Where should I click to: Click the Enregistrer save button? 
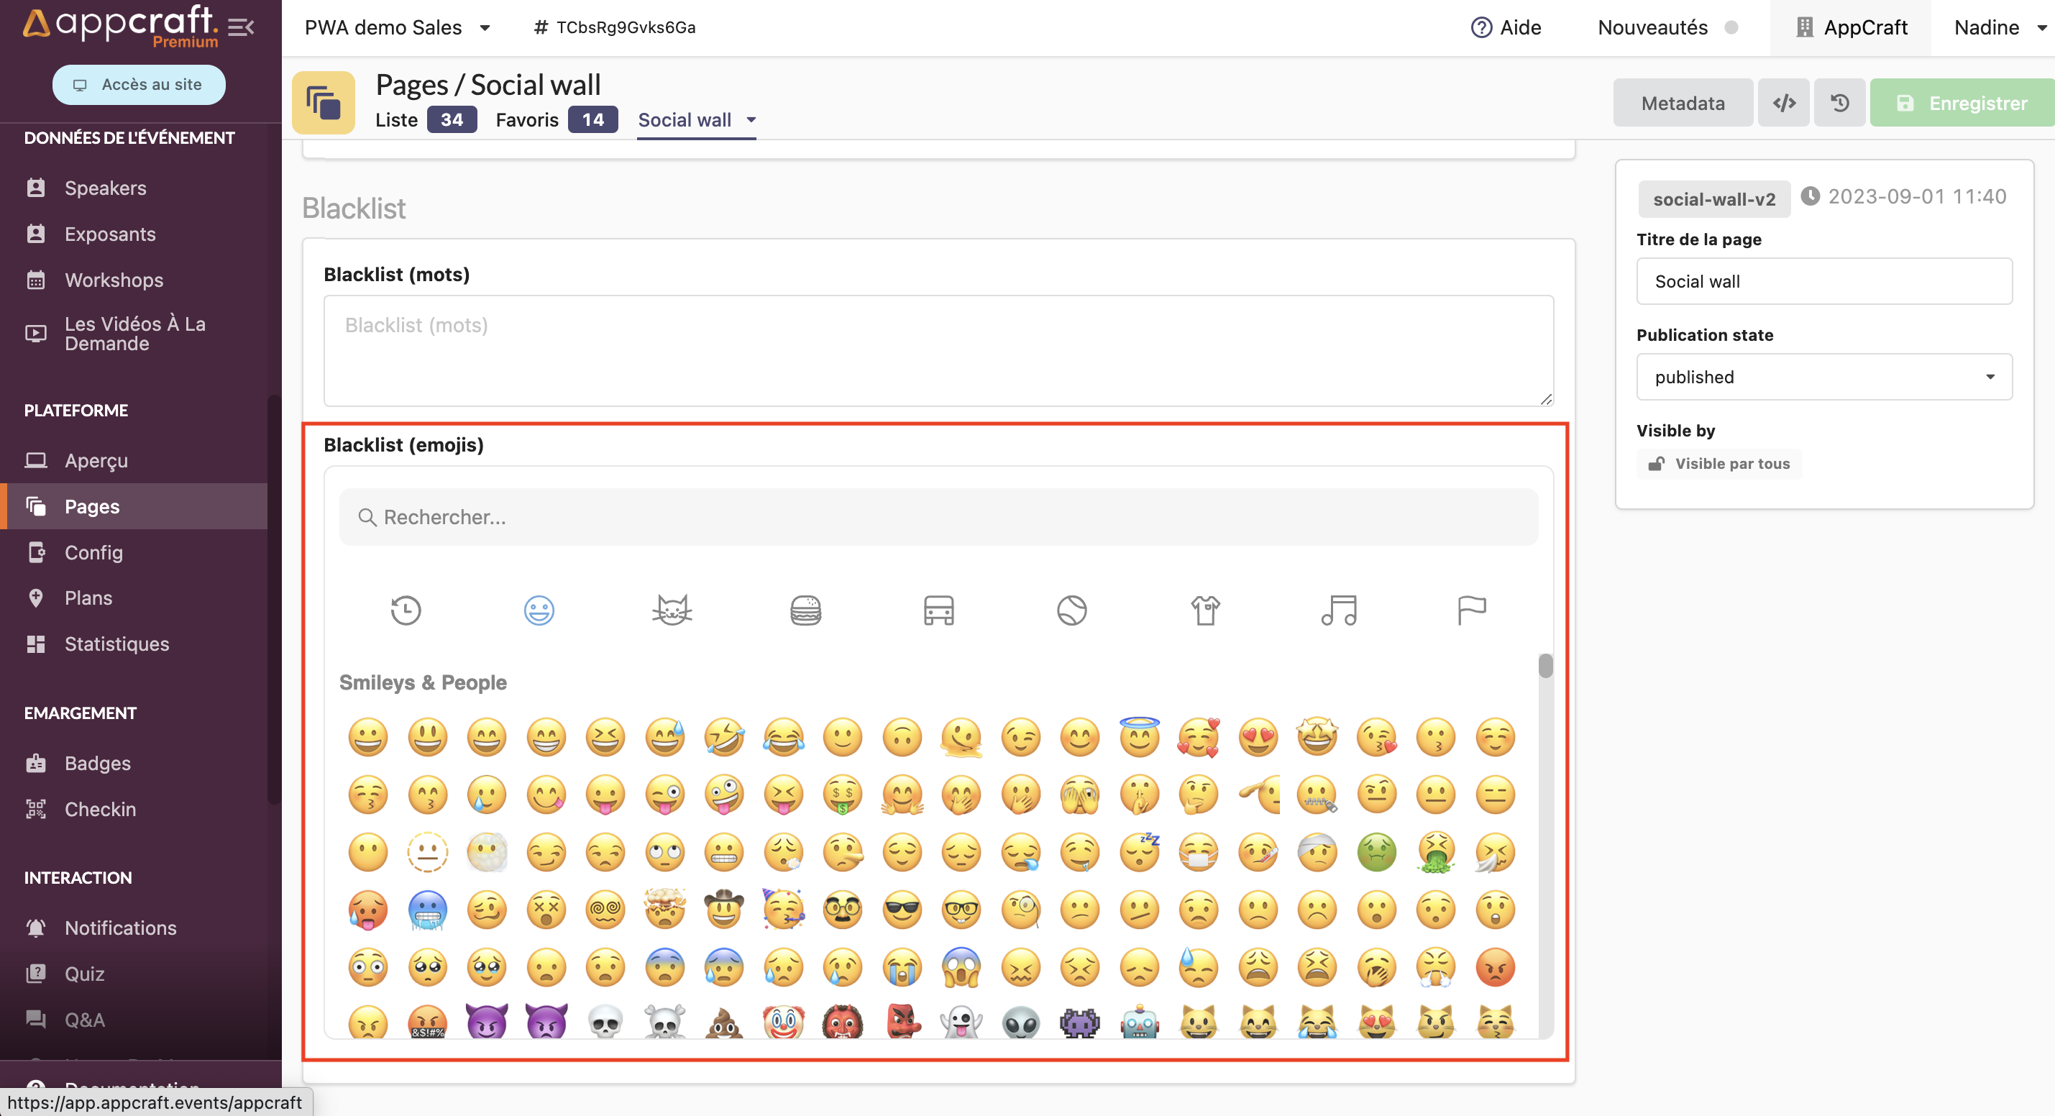(x=1962, y=103)
